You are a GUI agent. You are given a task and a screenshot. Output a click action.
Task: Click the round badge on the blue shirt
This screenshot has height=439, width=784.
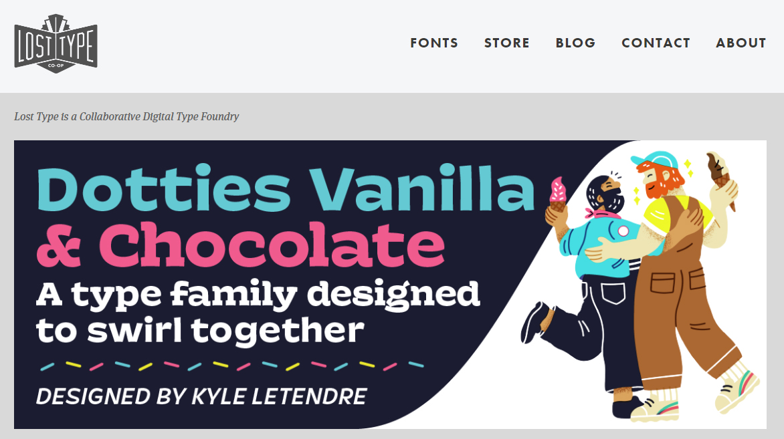click(623, 231)
